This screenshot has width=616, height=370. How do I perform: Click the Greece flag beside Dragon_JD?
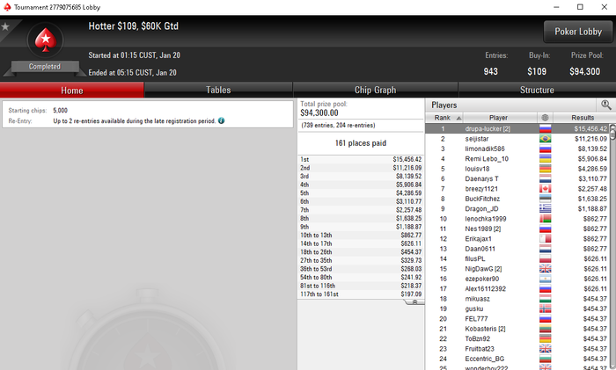click(x=546, y=209)
